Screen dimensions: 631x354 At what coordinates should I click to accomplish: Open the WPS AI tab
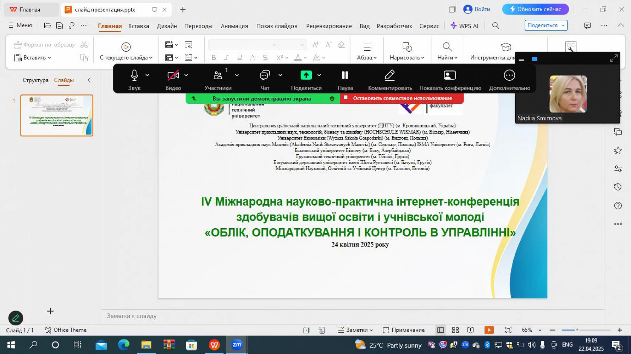[x=464, y=26]
